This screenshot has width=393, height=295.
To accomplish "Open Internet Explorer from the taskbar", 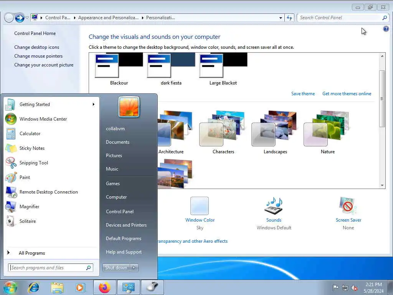I will [33, 287].
